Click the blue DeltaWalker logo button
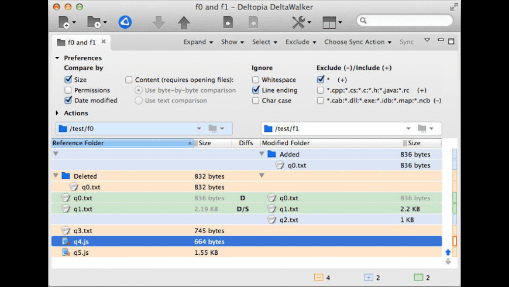509x287 pixels. coord(125,22)
